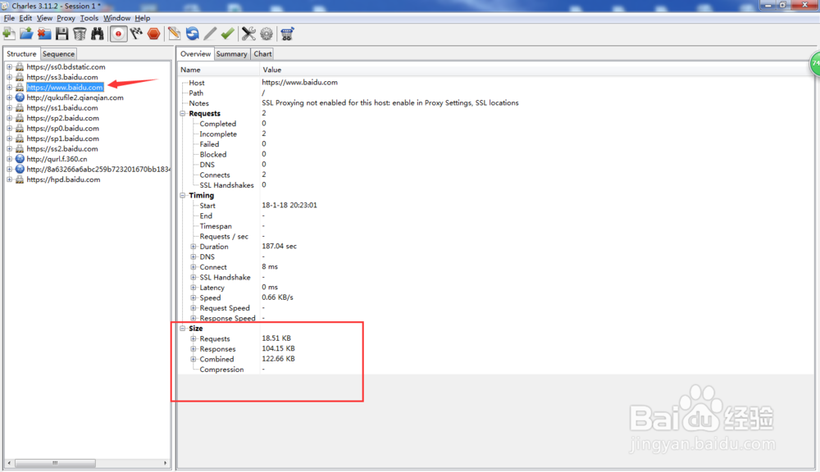
Task: Select the Summary tab
Action: coord(232,54)
